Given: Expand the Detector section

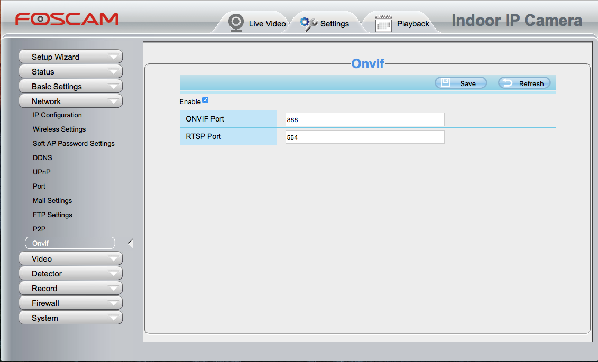Looking at the screenshot, I should (x=70, y=274).
